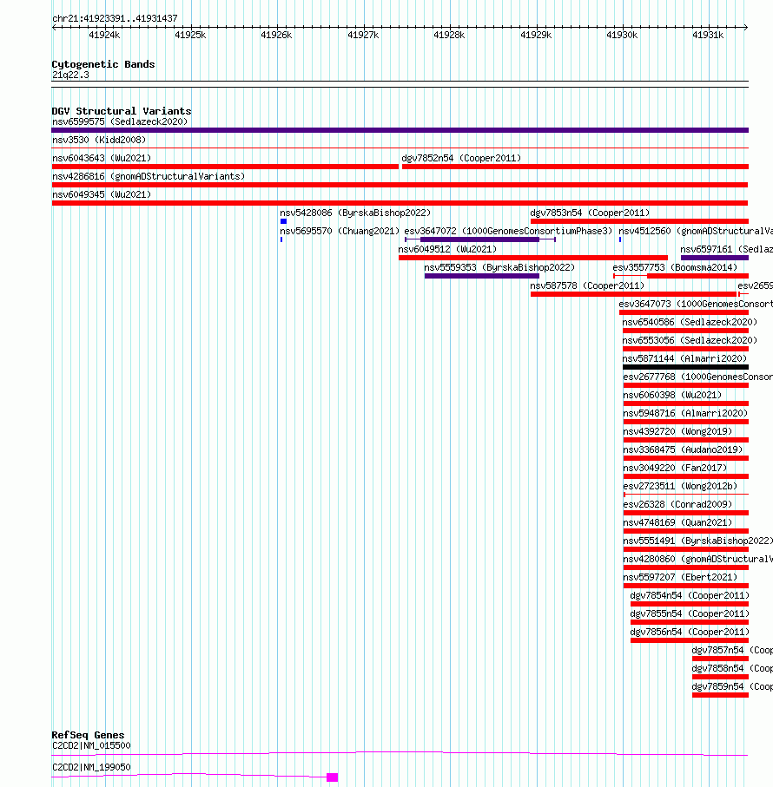Image resolution: width=773 pixels, height=787 pixels.
Task: Click the DGV Structural Variants track title
Action: pyautogui.click(x=122, y=111)
